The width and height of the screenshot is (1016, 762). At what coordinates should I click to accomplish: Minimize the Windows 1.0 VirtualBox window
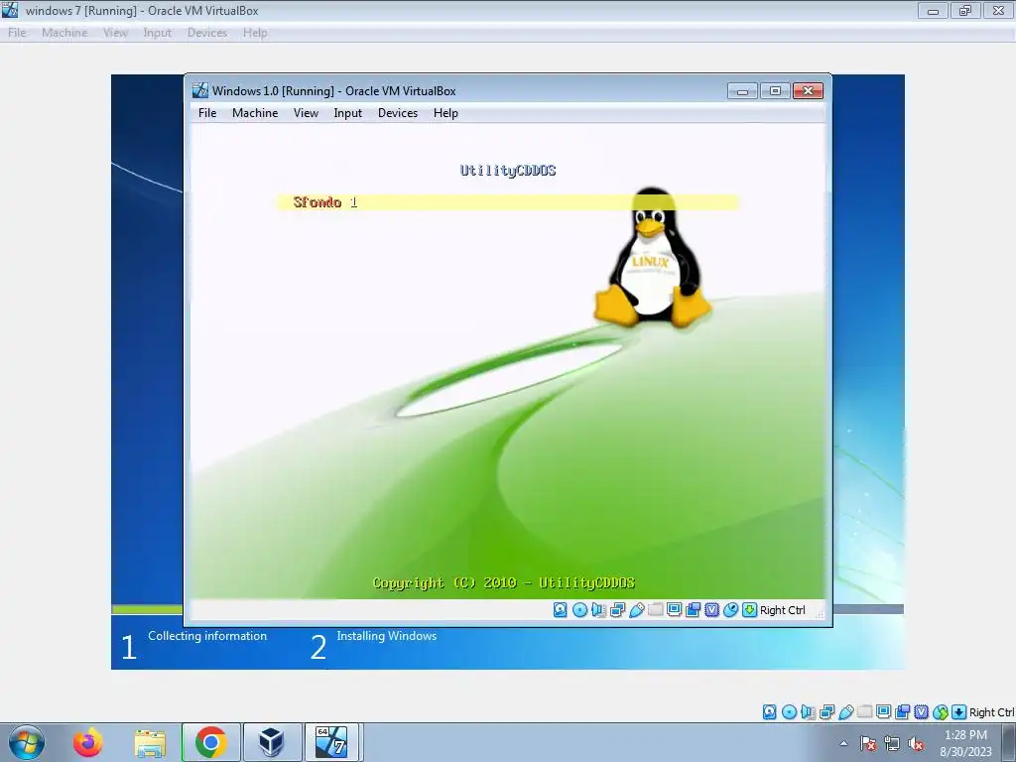(x=742, y=90)
